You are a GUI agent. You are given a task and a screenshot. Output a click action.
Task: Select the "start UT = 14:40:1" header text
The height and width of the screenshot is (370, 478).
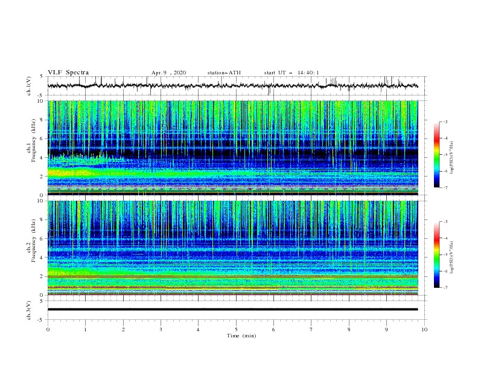292,73
